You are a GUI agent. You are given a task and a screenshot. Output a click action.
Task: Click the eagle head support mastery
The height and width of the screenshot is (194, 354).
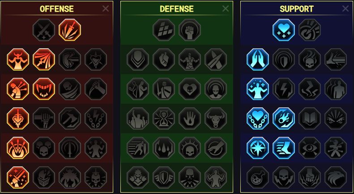coord(336,177)
